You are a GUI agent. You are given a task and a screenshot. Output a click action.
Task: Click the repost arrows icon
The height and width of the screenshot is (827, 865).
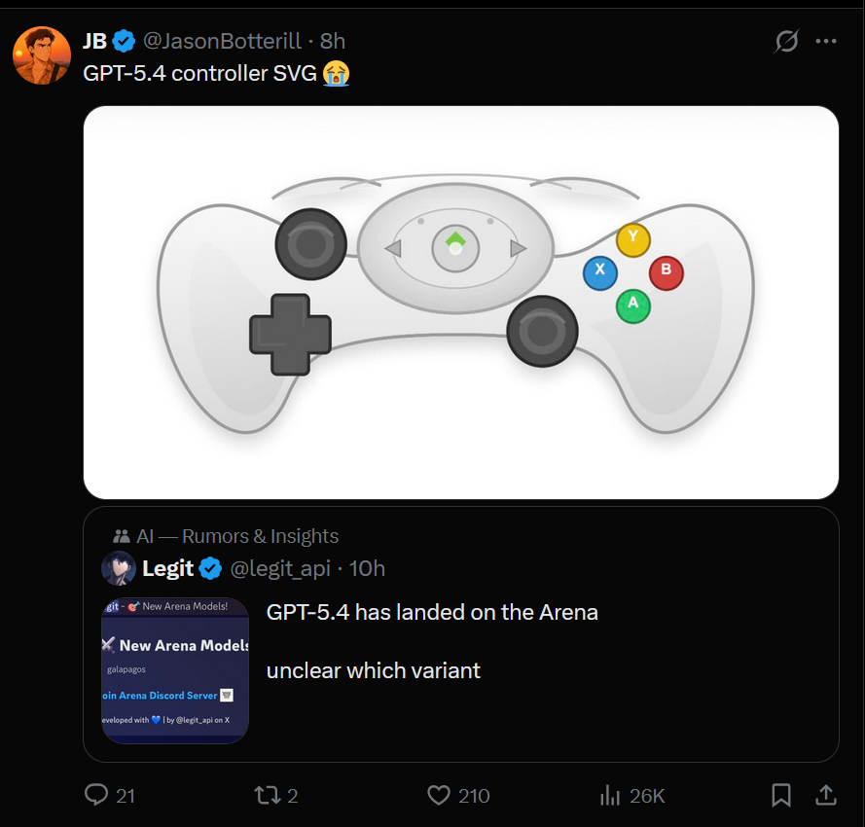266,795
